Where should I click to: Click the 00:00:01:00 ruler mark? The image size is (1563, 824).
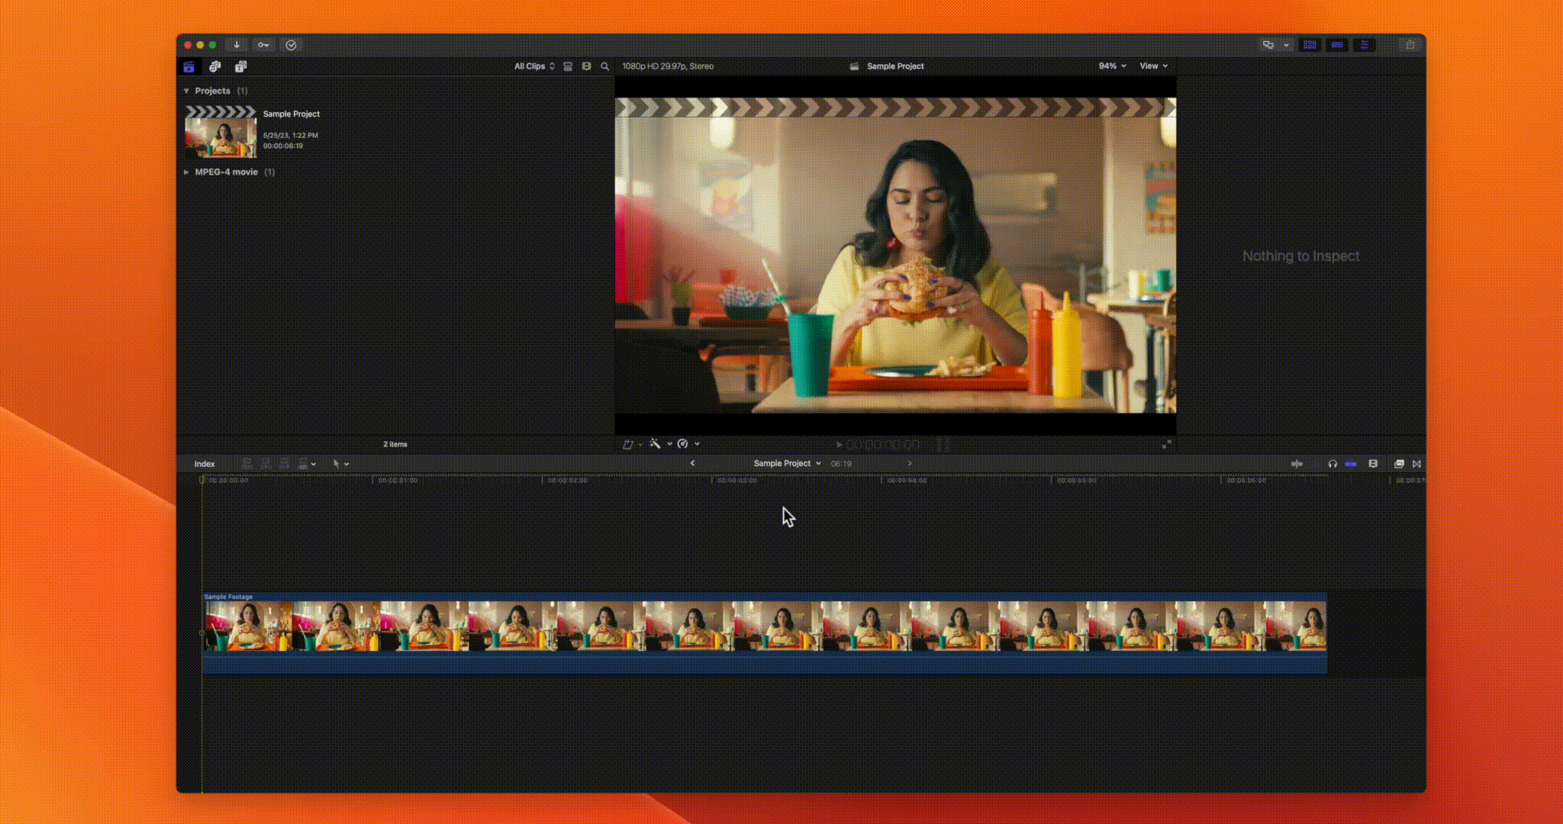coord(398,481)
